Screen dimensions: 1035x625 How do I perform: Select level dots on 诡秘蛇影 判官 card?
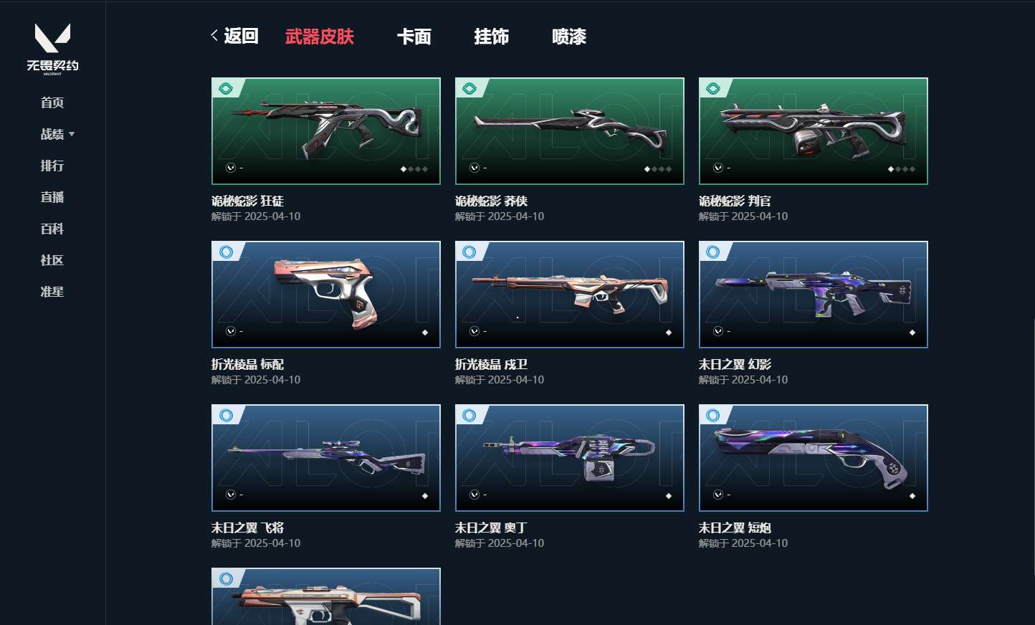pyautogui.click(x=901, y=169)
